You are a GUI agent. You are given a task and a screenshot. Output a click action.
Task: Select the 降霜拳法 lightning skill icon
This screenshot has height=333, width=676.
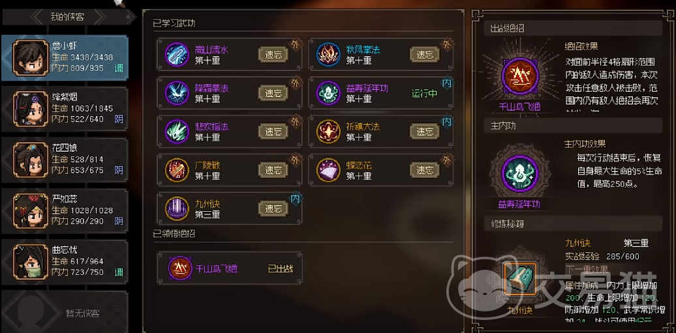tap(177, 93)
